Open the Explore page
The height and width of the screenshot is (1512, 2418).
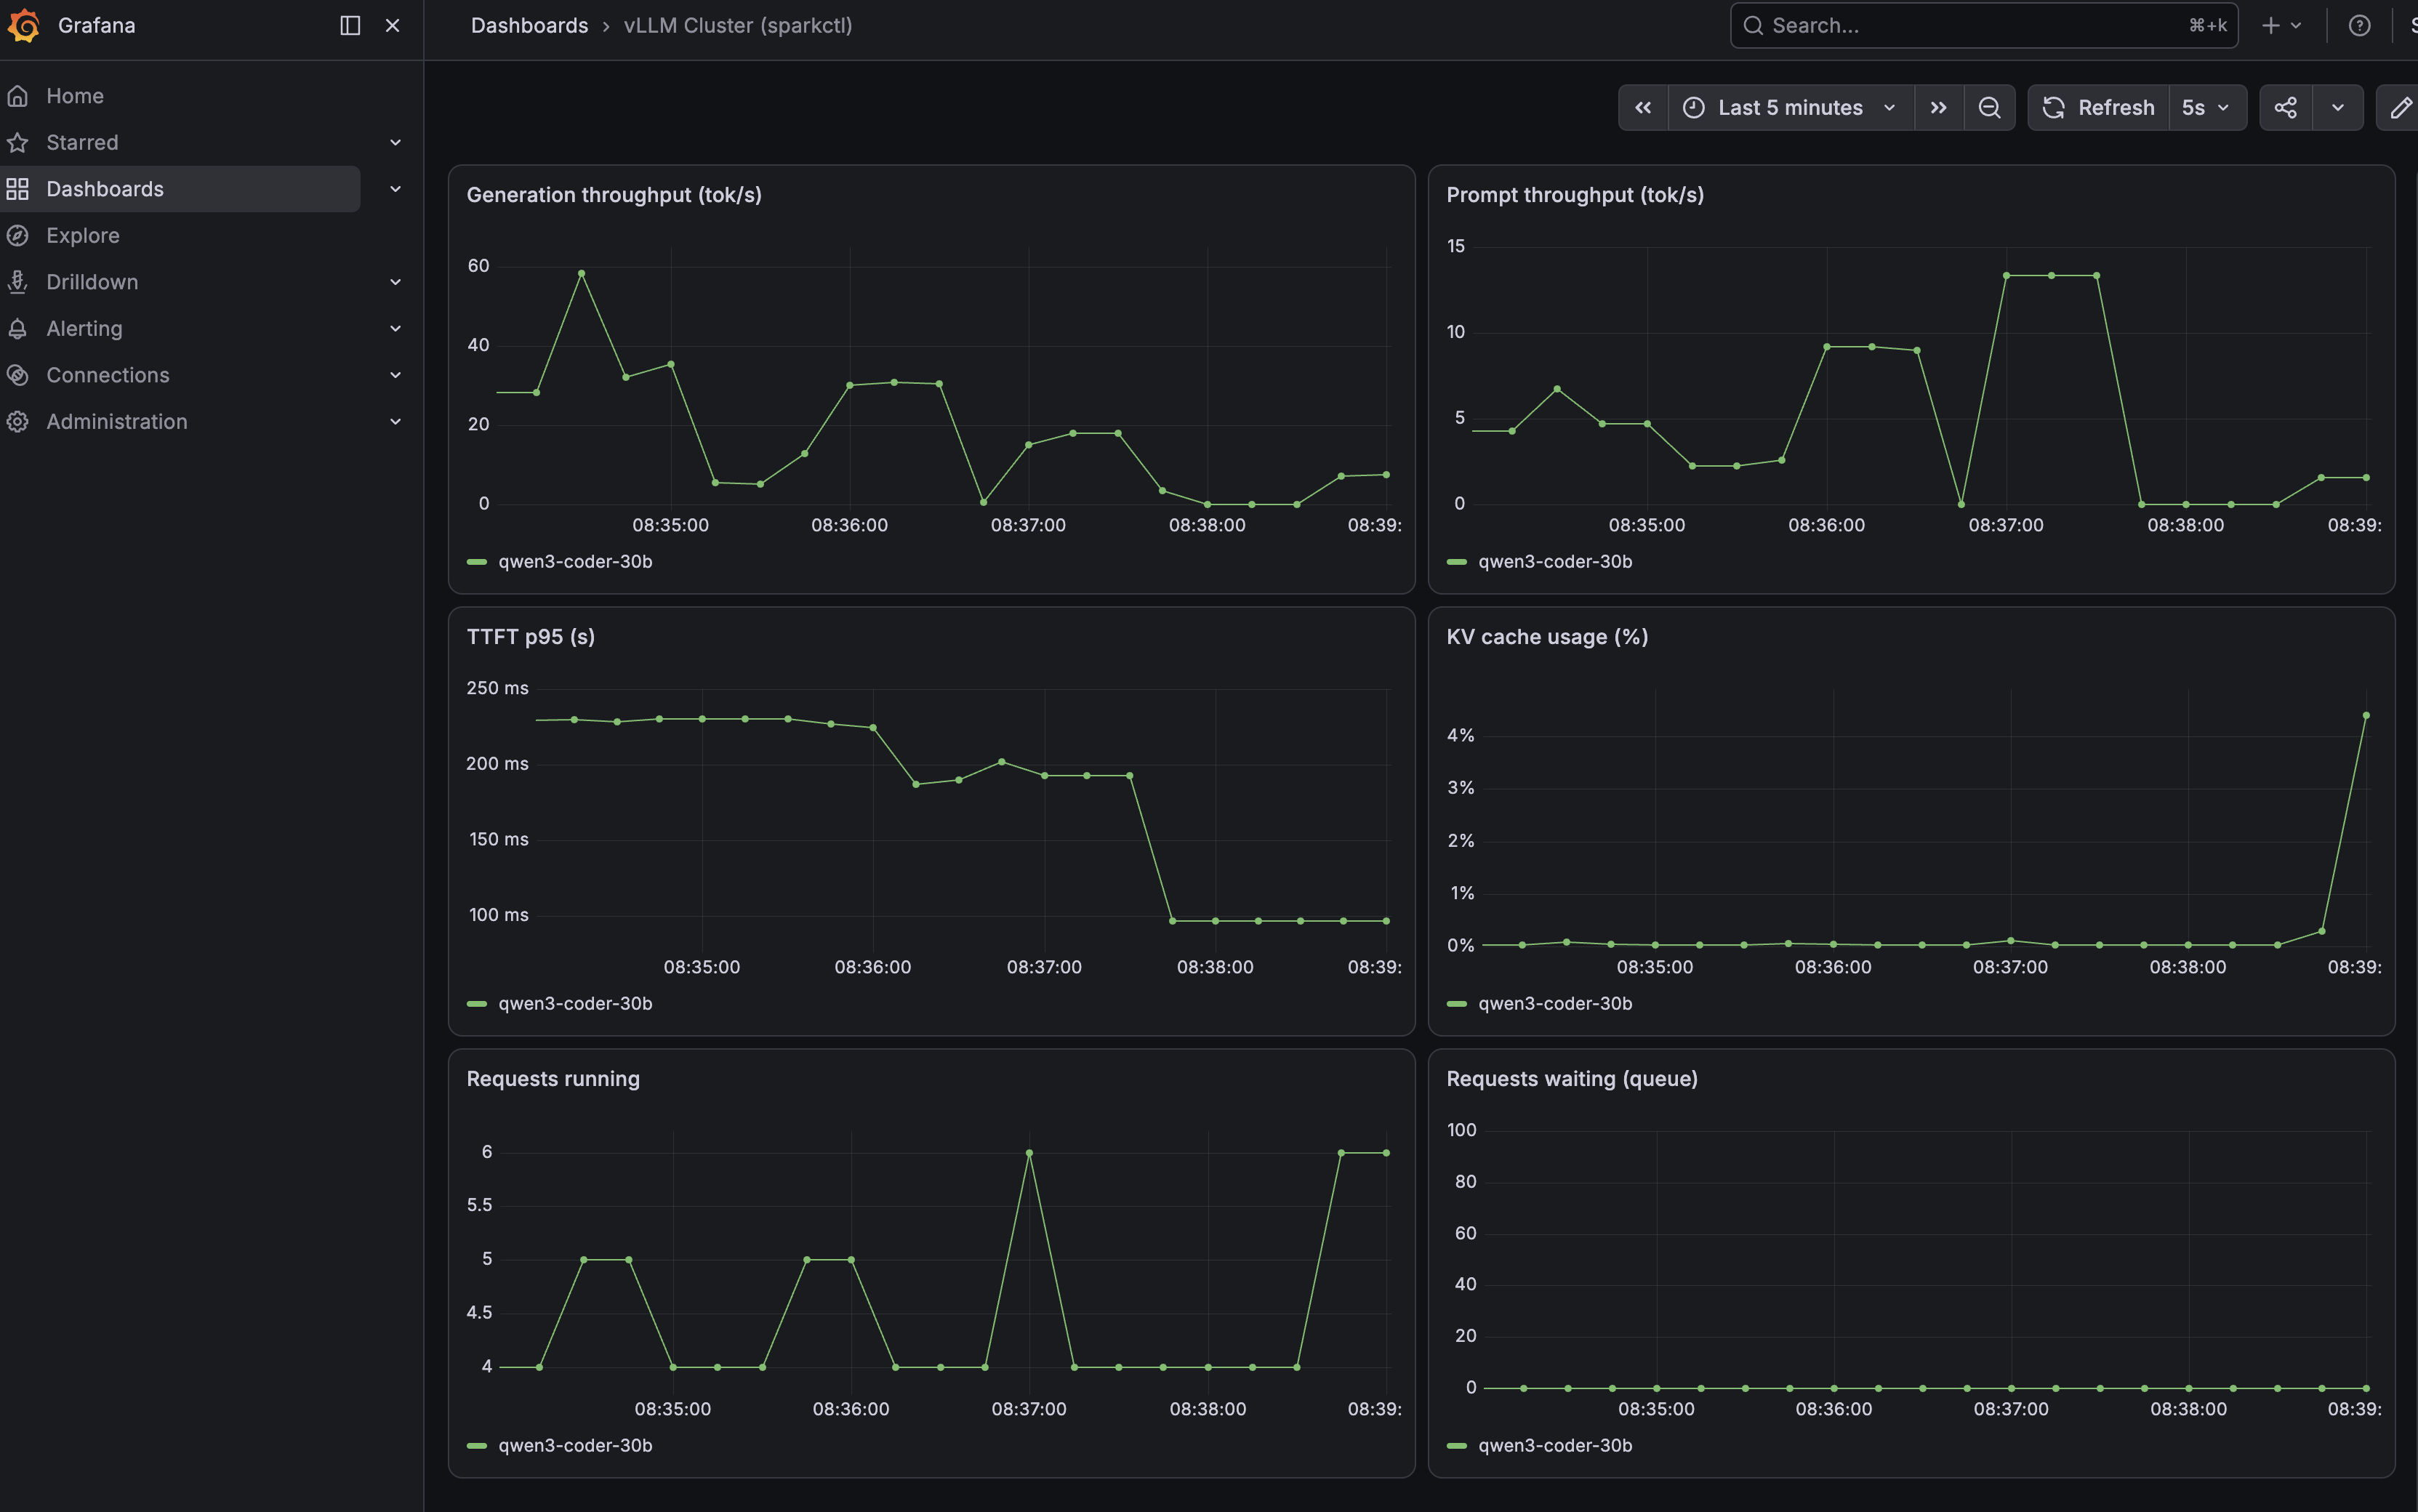coord(83,235)
